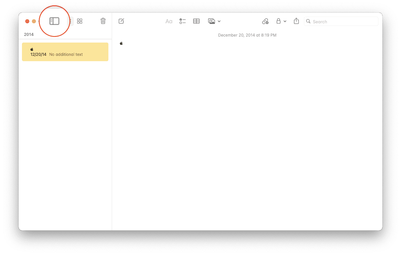Viewport: 401px width, 255px height.
Task: Create a new note with compose icon
Action: click(121, 21)
